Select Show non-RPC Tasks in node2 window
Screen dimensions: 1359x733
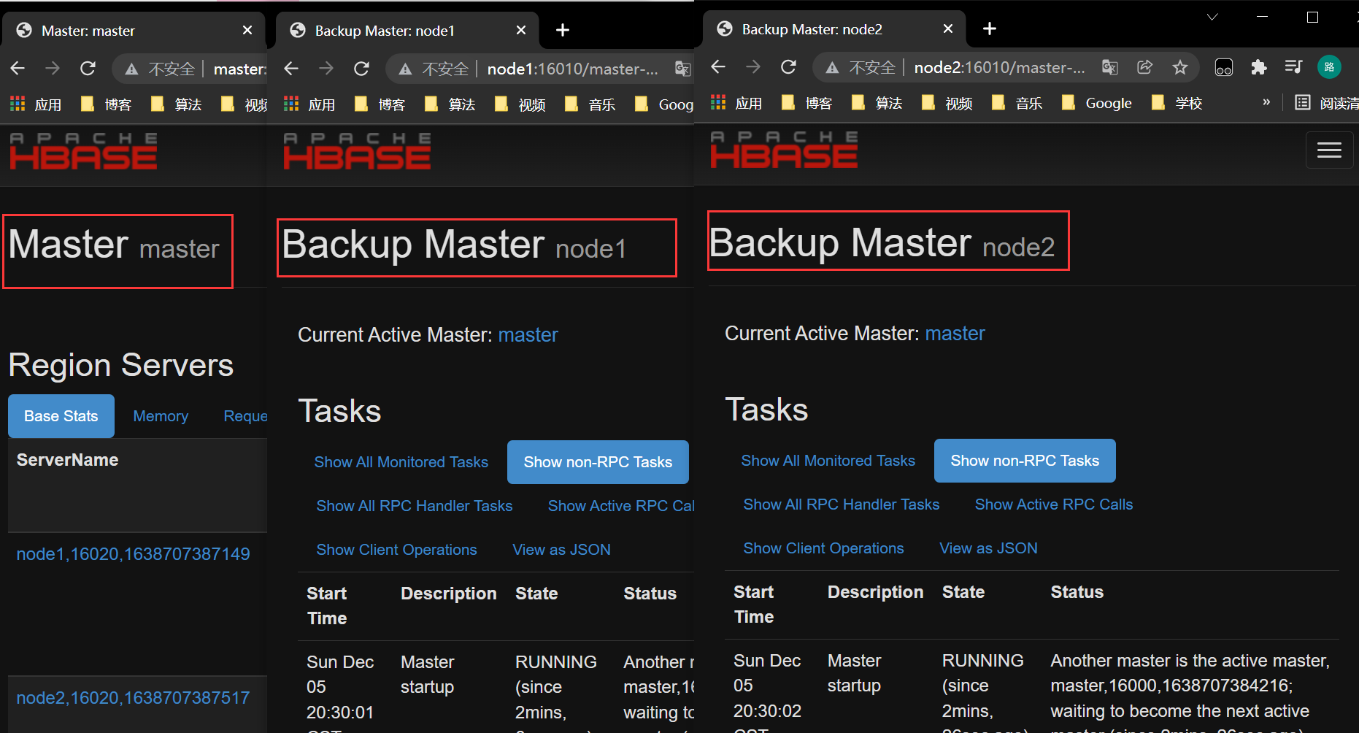[x=1025, y=461]
